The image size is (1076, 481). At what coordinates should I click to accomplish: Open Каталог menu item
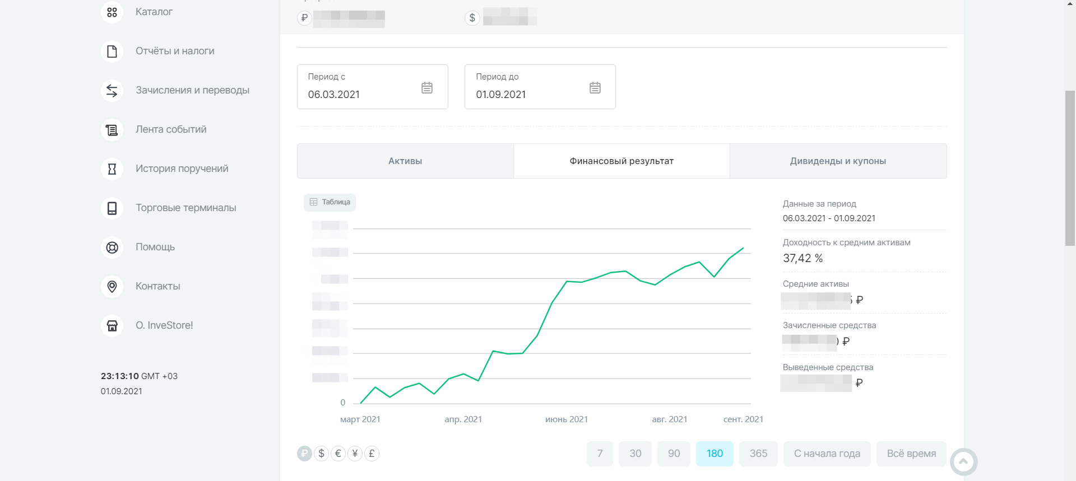154,12
